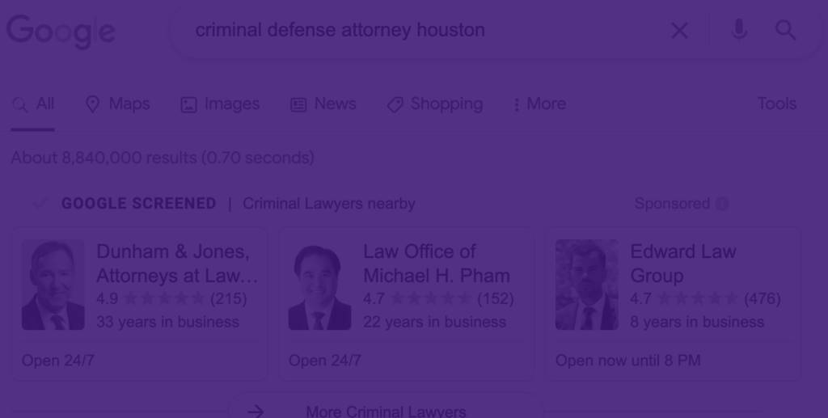Open Dunham & Jones, Attorneys at Law listing
The image size is (828, 418).
point(172,264)
